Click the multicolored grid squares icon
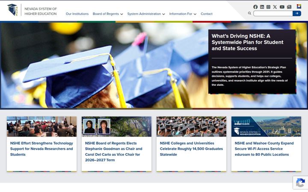The height and width of the screenshot is (192, 308). point(299,6)
